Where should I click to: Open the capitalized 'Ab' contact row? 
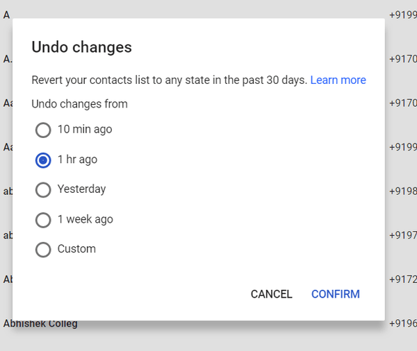pos(7,280)
